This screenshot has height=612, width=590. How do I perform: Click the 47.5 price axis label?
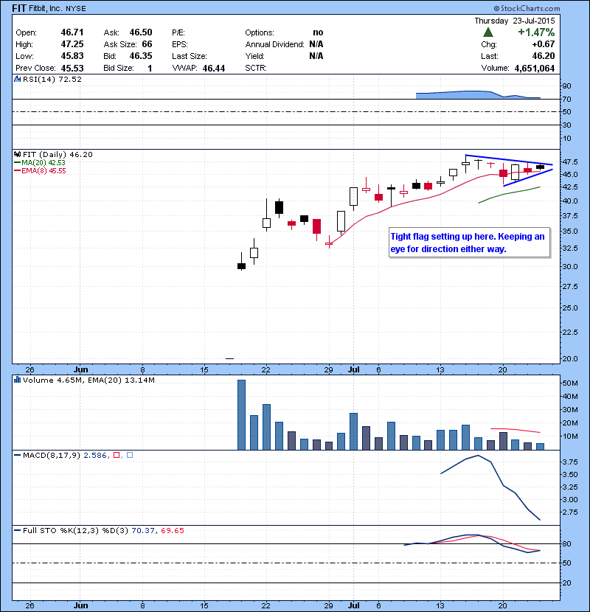[569, 161]
